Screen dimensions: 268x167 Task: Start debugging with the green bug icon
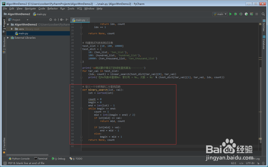tap(236, 14)
